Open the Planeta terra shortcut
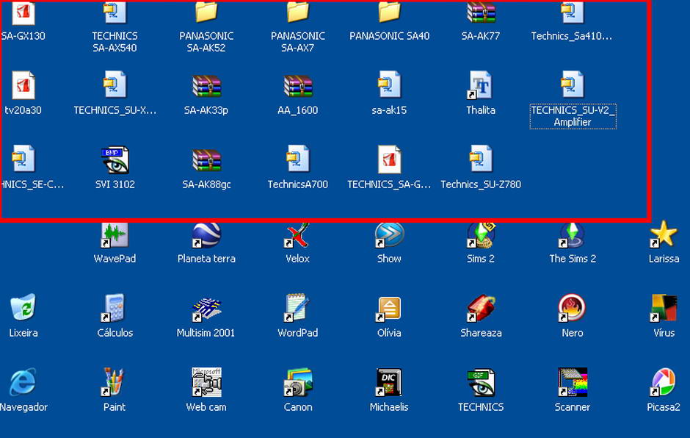Image resolution: width=690 pixels, height=438 pixels. 206,235
